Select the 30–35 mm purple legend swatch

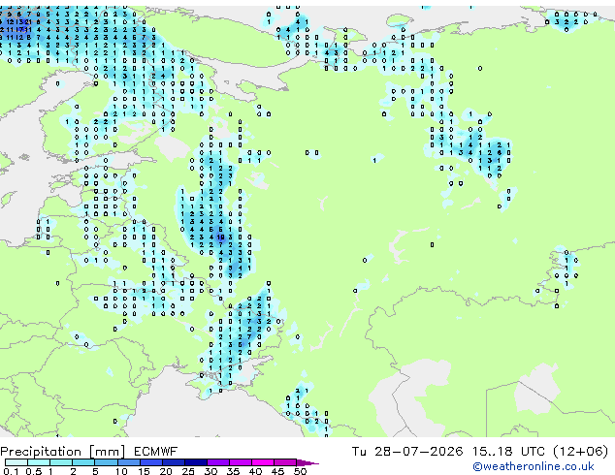pos(217,462)
